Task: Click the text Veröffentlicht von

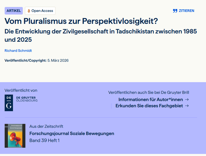Action: 21,90
